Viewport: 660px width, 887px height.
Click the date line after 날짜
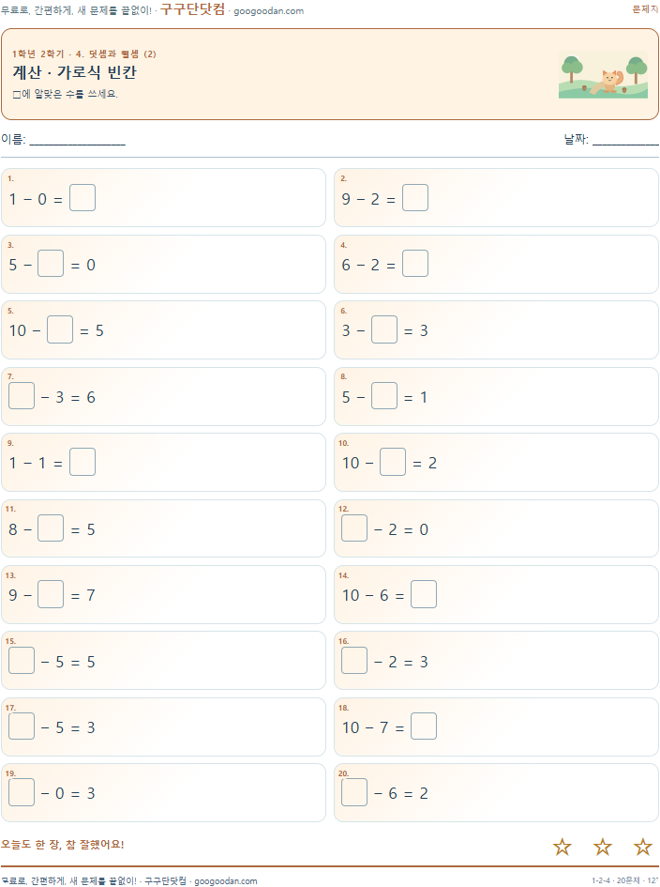pos(625,140)
